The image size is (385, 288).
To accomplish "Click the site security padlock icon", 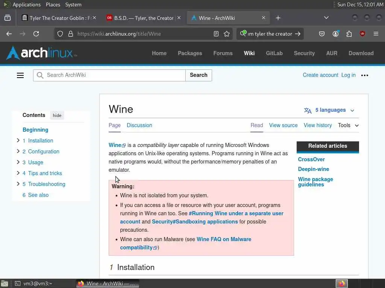I will [71, 34].
